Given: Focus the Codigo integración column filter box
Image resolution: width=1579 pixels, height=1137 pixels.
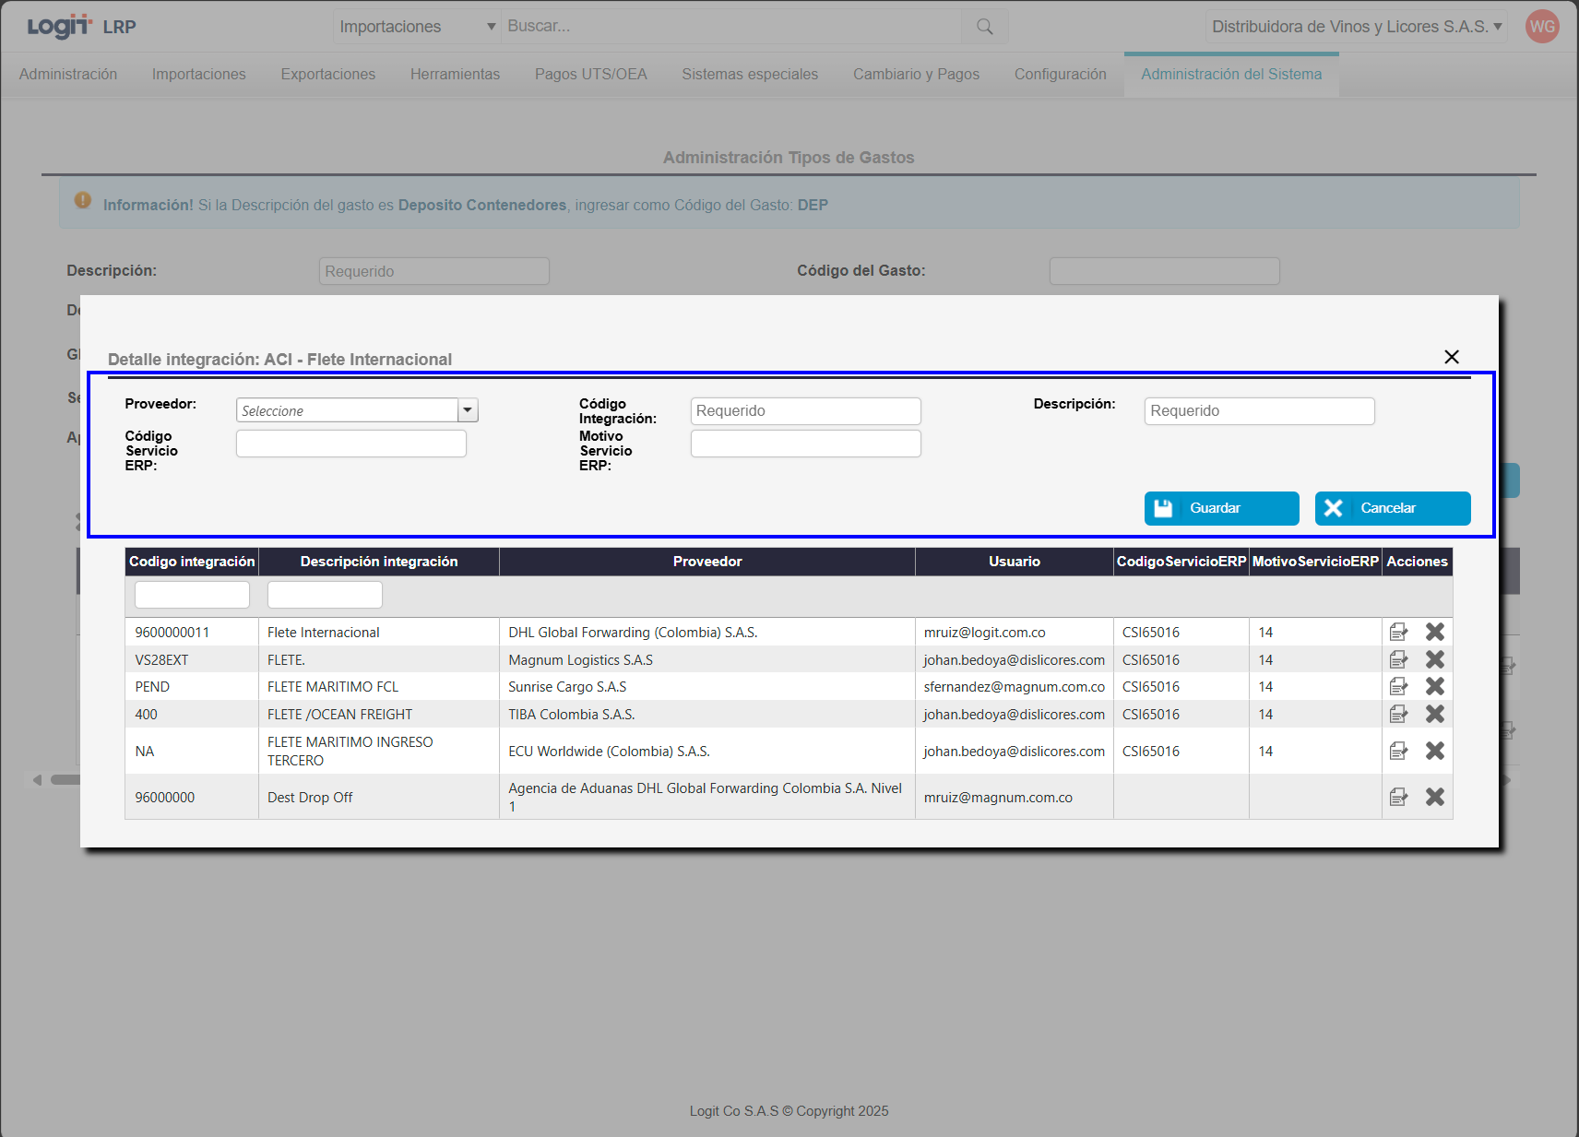Looking at the screenshot, I should point(192,595).
